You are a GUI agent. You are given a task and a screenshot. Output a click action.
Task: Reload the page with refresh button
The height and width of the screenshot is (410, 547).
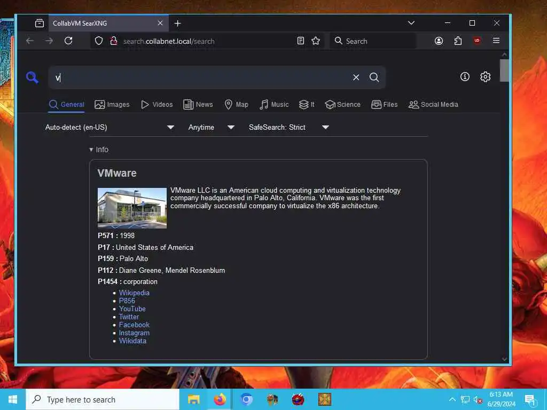tap(68, 41)
